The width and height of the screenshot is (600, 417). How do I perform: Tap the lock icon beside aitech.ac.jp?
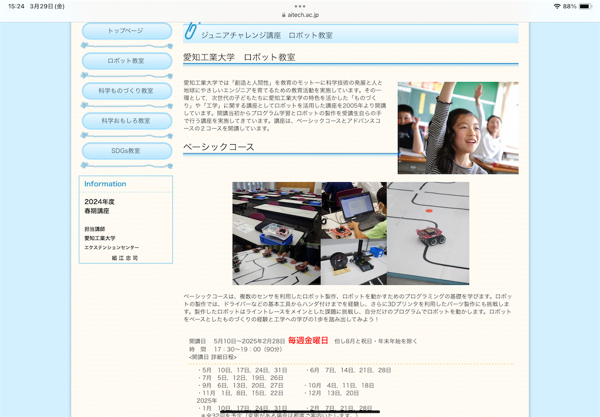(x=284, y=15)
